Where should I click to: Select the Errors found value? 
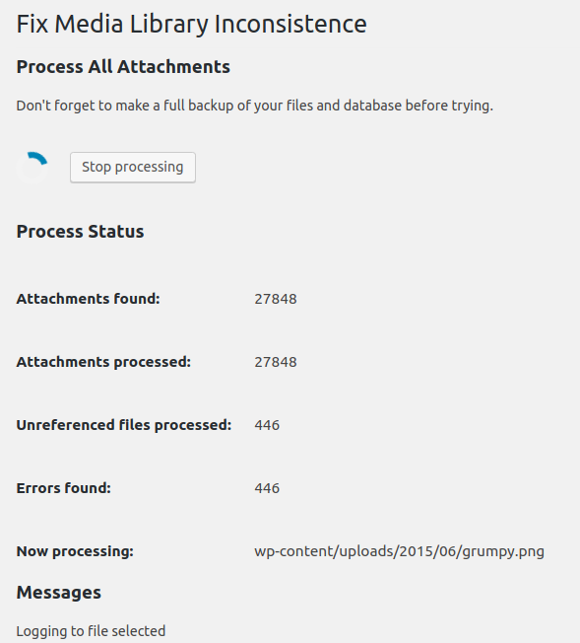point(267,488)
